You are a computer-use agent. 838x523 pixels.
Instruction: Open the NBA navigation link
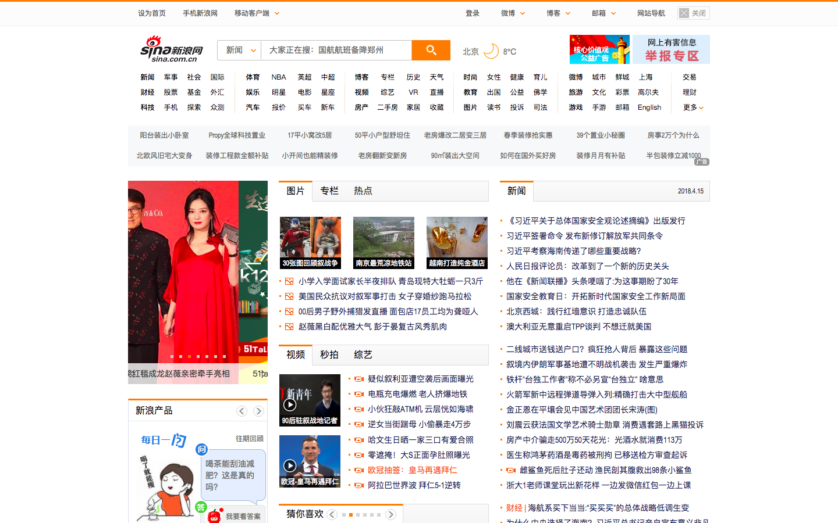[x=279, y=77]
